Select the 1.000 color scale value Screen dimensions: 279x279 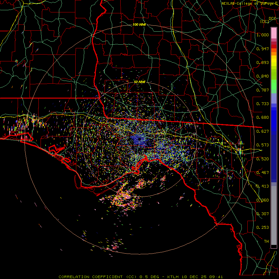point(263,35)
